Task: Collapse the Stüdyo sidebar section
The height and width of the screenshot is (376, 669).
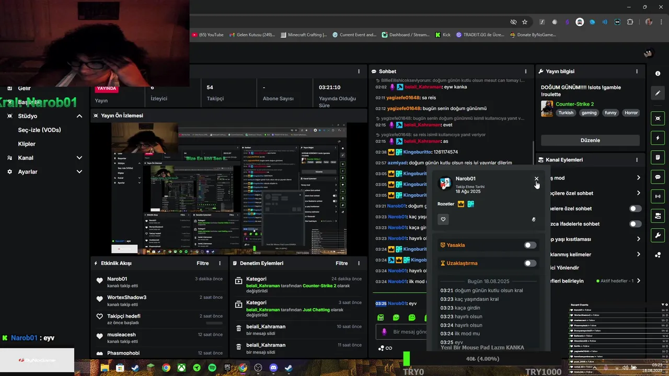Action: coord(79,116)
